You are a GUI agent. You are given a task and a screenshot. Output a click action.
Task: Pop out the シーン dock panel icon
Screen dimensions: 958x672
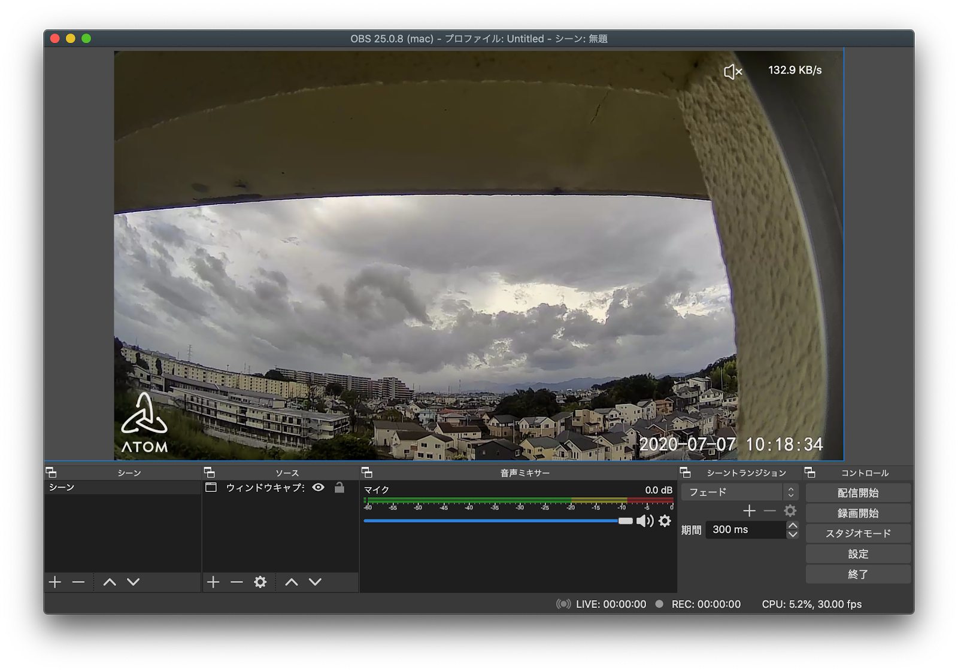click(x=51, y=472)
